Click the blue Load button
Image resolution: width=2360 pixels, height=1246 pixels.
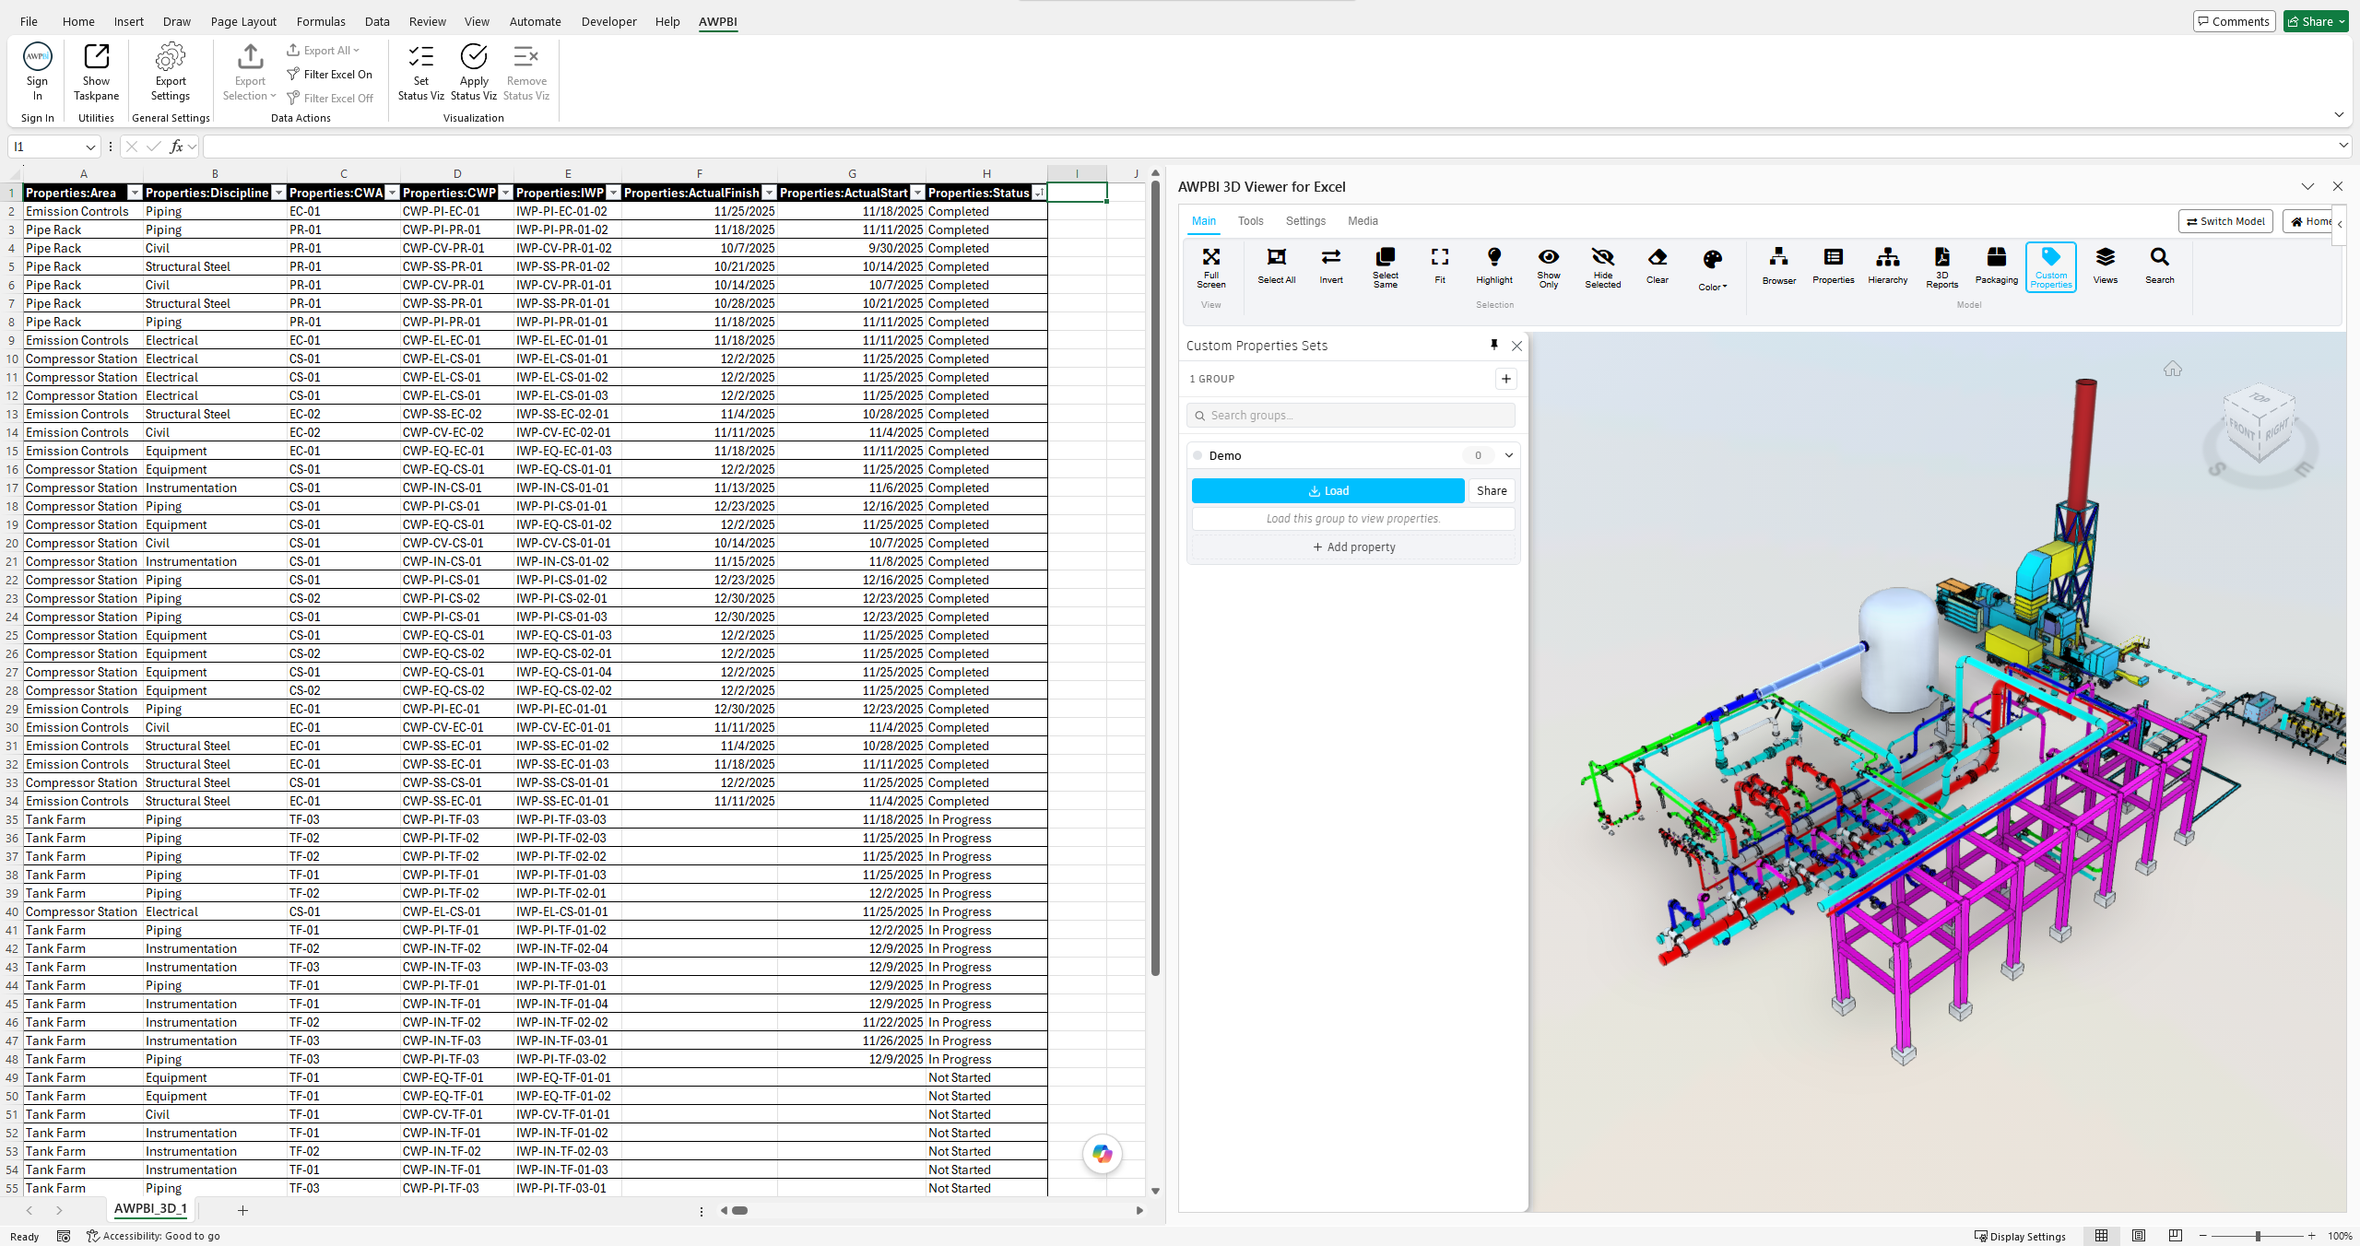coord(1327,491)
